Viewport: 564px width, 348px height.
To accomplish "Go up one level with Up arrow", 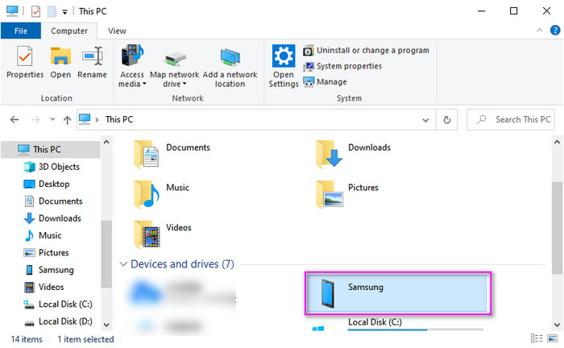I will 67,120.
